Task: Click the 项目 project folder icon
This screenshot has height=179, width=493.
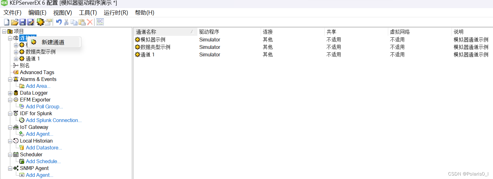Action: tap(10, 31)
